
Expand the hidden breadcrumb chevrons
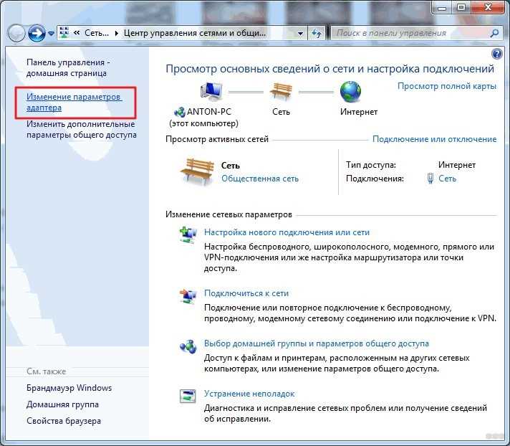point(77,33)
